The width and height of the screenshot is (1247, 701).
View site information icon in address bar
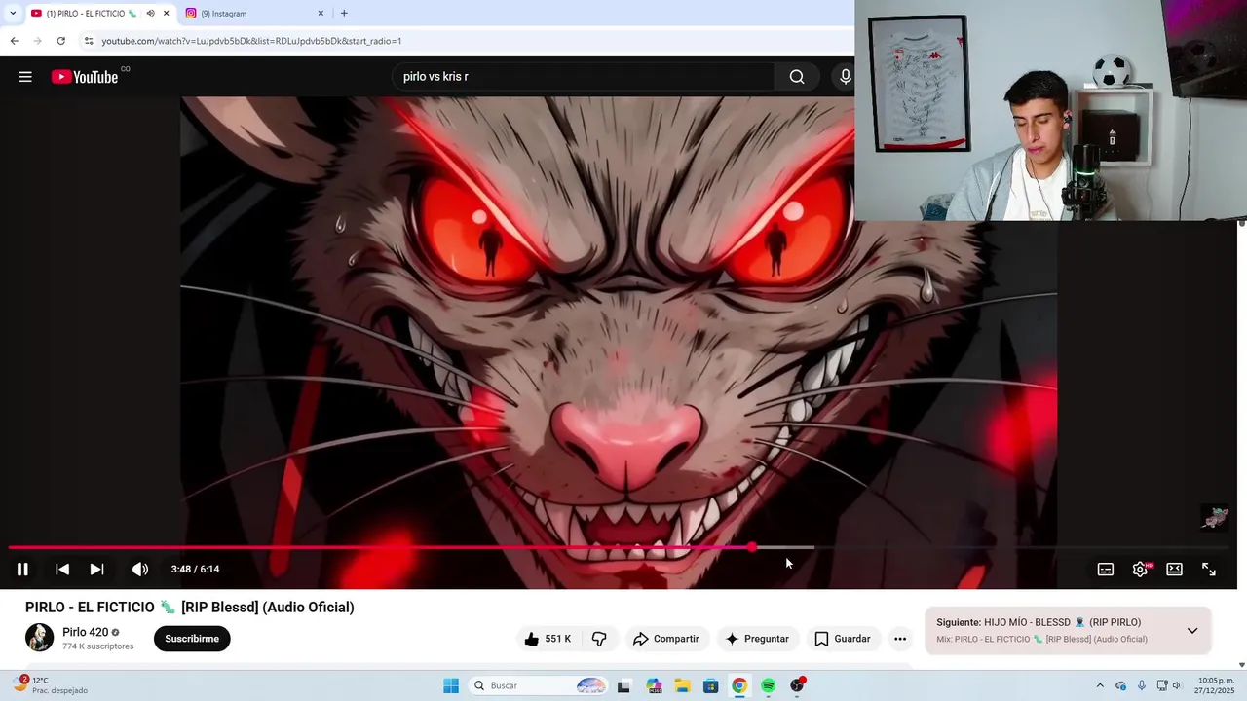click(x=89, y=41)
